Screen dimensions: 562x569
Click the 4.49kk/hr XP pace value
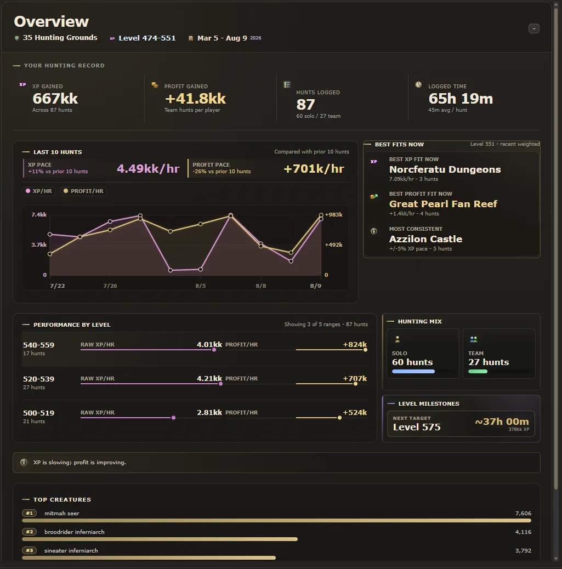tap(148, 169)
